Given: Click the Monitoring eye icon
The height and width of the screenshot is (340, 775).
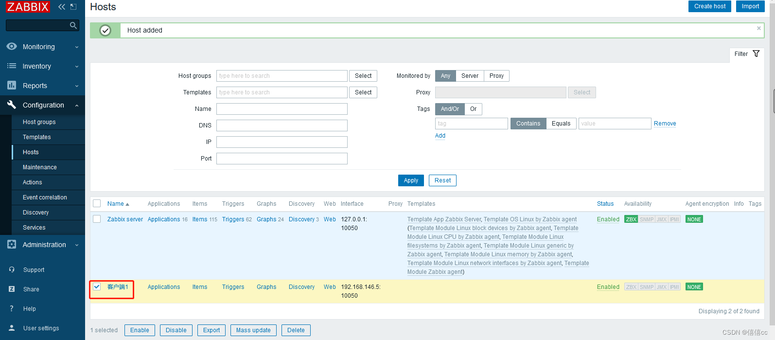Looking at the screenshot, I should pos(12,46).
